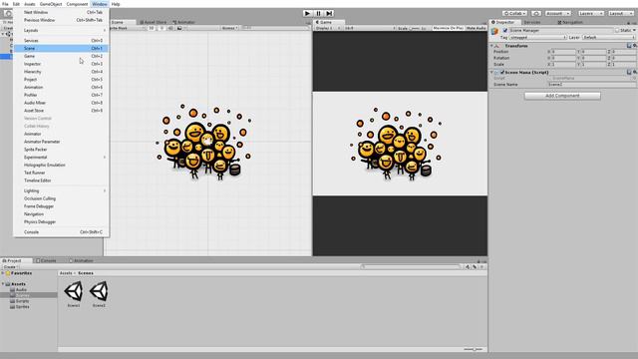Image resolution: width=638 pixels, height=359 pixels.
Task: Click the Pause button in the top toolbar
Action: coord(319,13)
